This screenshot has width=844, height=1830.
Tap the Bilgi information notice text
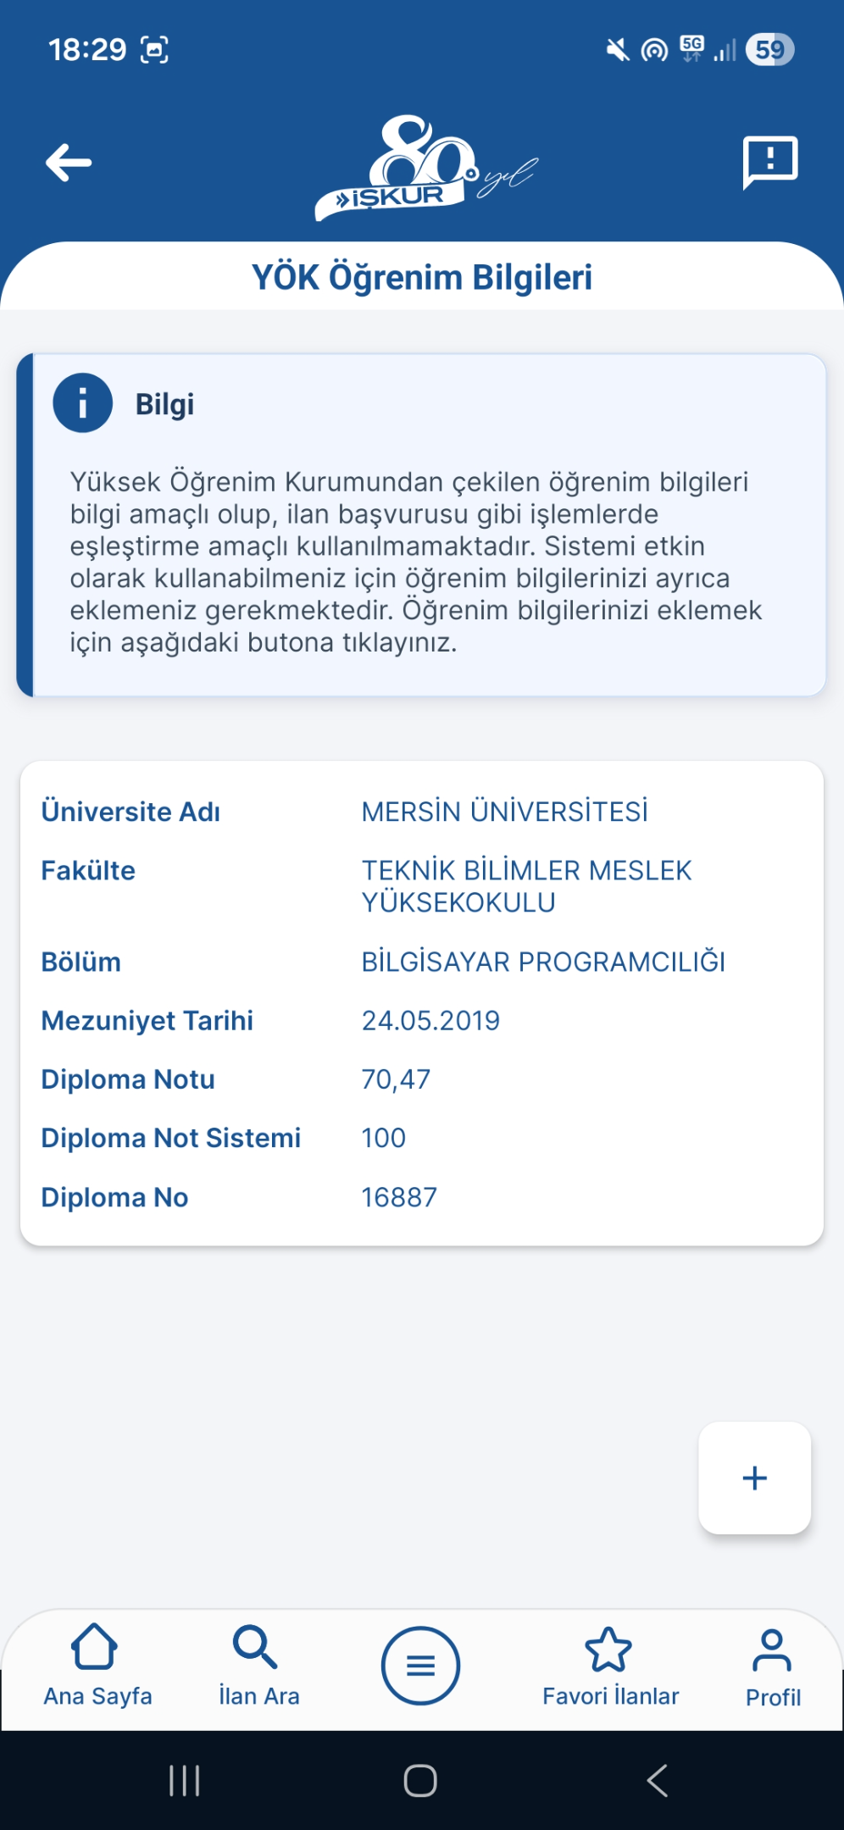[x=416, y=562]
